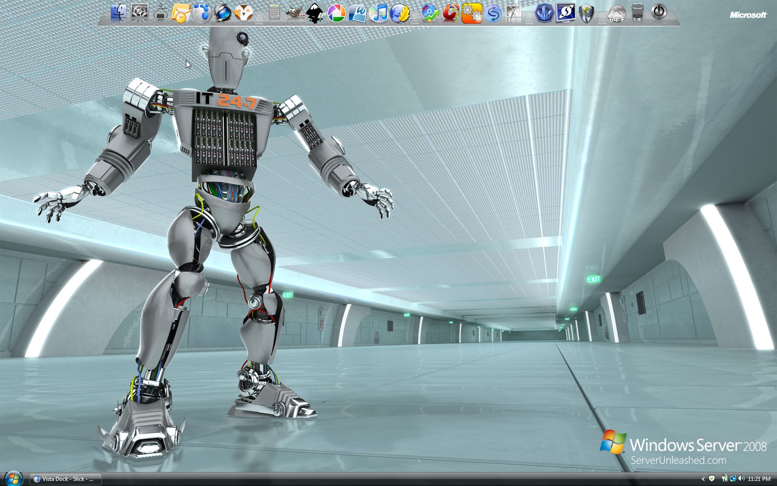Click the battery power tray icon
Image resolution: width=777 pixels, height=486 pixels.
tap(725, 479)
